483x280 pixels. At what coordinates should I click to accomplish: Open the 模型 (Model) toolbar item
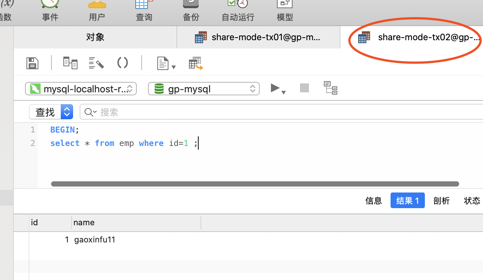click(x=285, y=10)
